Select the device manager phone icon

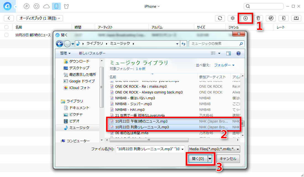(56, 6)
